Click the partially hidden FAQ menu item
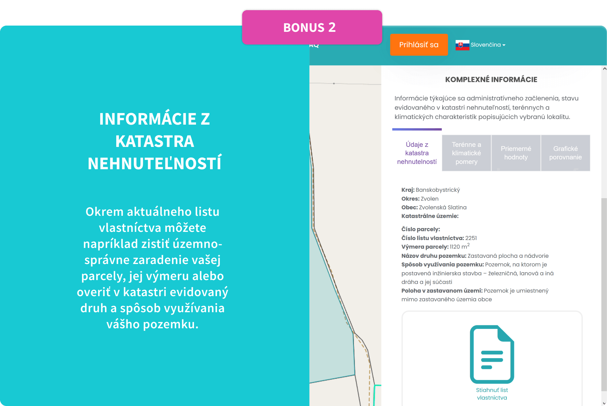Viewport: 607px width, 406px height. pos(314,45)
